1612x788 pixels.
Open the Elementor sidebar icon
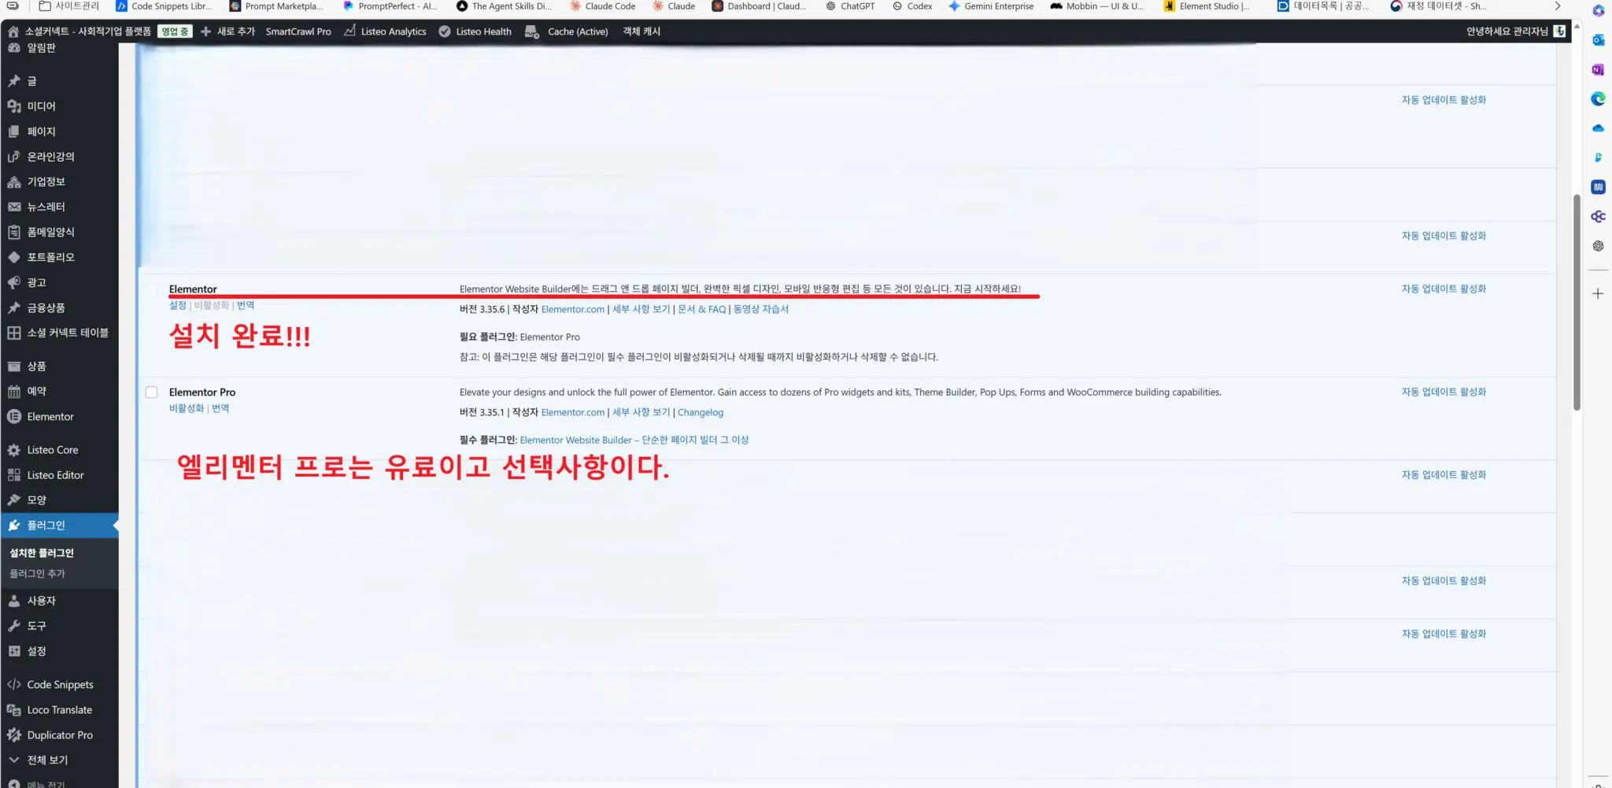point(13,417)
